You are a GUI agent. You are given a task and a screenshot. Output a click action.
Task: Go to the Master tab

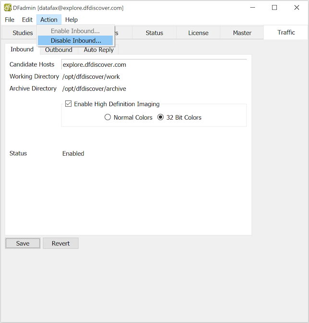coord(242,33)
